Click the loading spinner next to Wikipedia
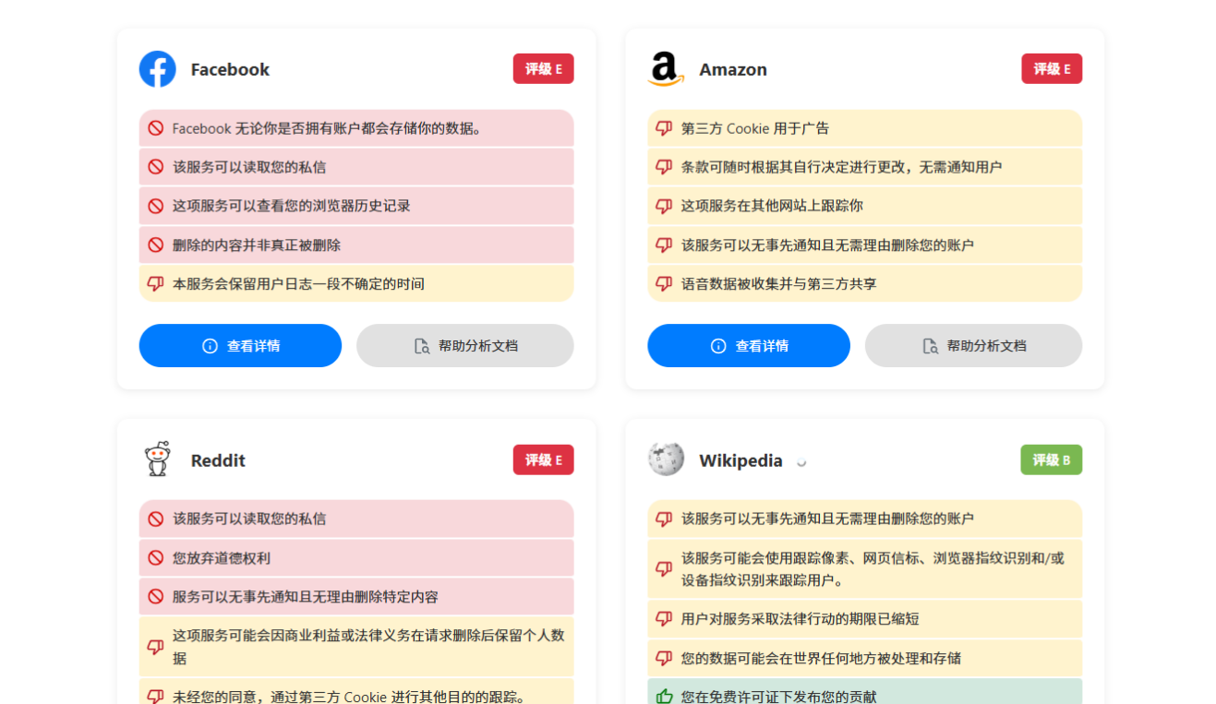Screen dimensions: 1216x704 (801, 462)
